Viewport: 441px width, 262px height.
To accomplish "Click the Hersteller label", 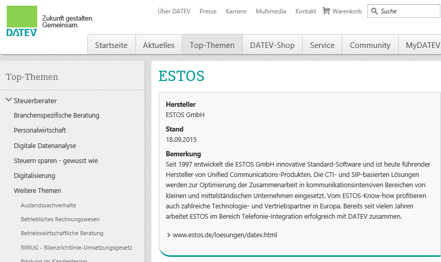I will pos(181,105).
